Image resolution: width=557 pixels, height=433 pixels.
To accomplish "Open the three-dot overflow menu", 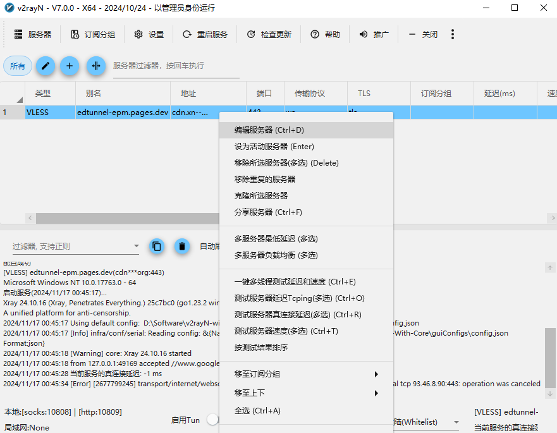I will 452,35.
